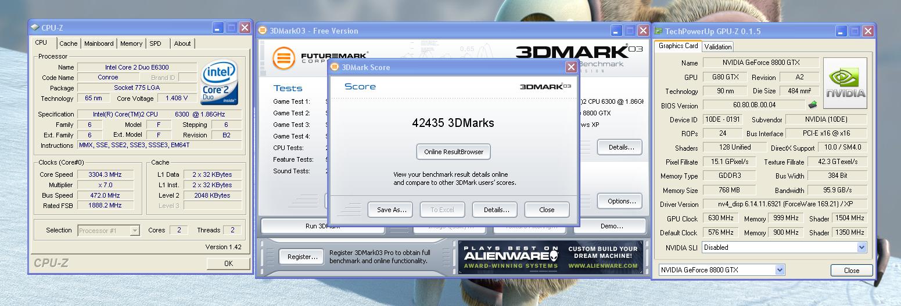Image resolution: width=901 pixels, height=306 pixels.
Task: Open the Processor #1 selection dropdown
Action: [109, 231]
